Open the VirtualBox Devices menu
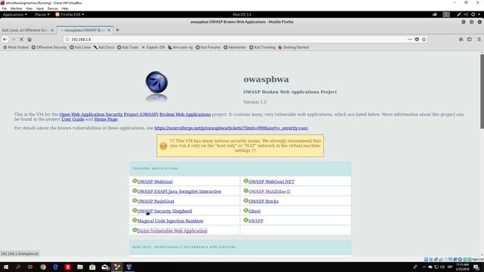484x272 pixels. pyautogui.click(x=52, y=8)
